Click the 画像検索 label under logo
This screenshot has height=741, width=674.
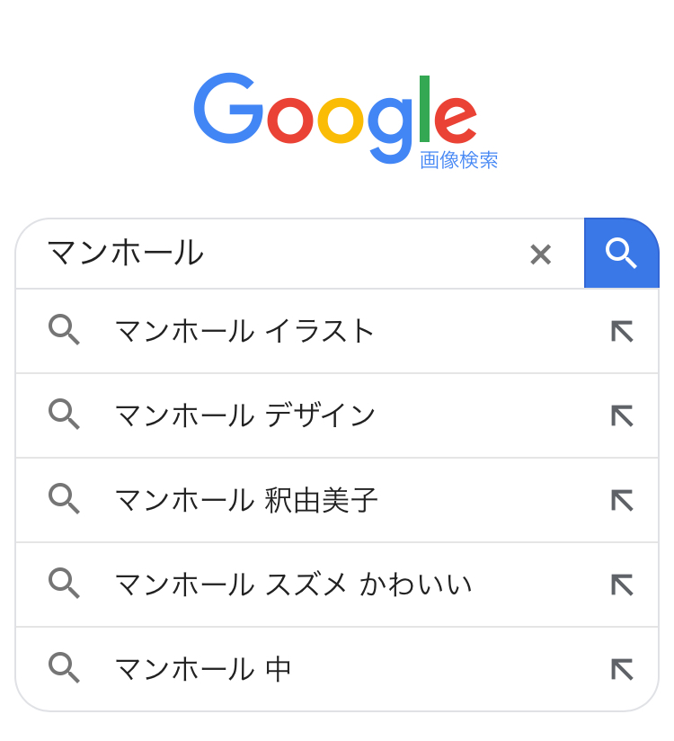[x=458, y=160]
